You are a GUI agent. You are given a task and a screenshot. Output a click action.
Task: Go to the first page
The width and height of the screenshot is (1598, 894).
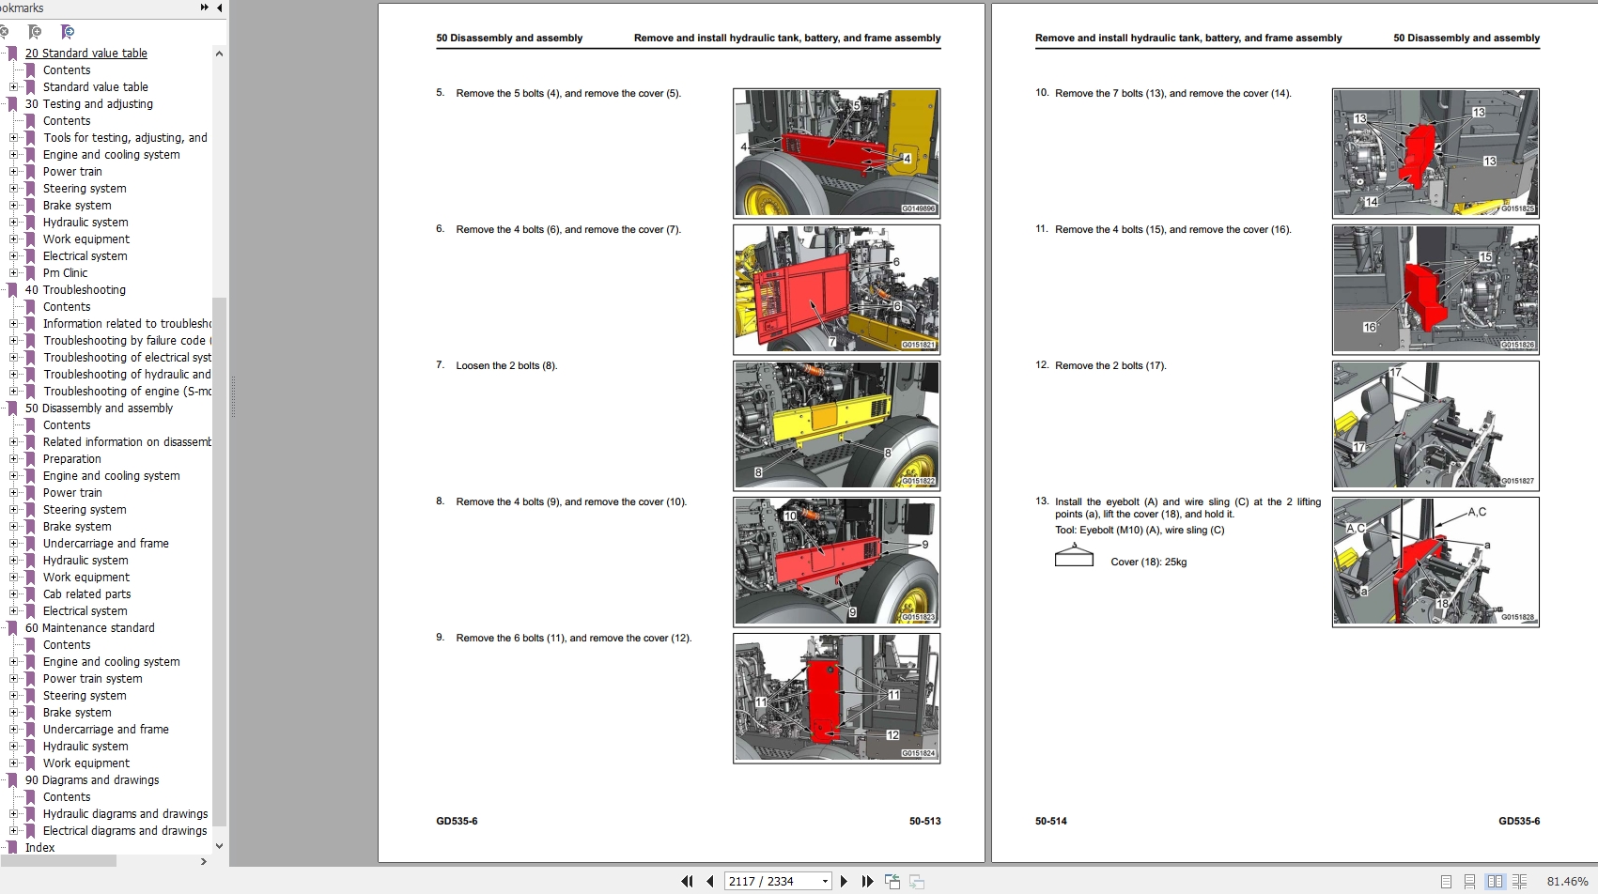(x=687, y=881)
